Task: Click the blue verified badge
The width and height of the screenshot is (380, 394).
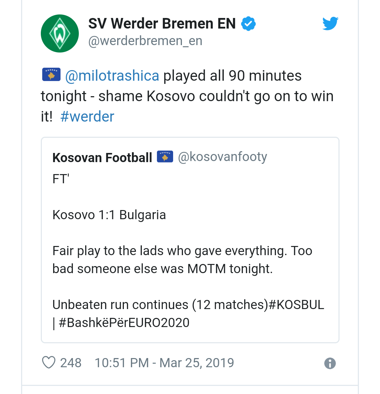Action: 248,24
